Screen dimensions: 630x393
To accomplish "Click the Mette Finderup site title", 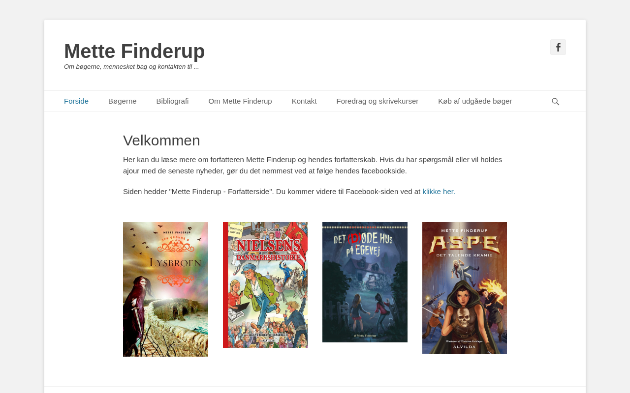I will pyautogui.click(x=134, y=51).
